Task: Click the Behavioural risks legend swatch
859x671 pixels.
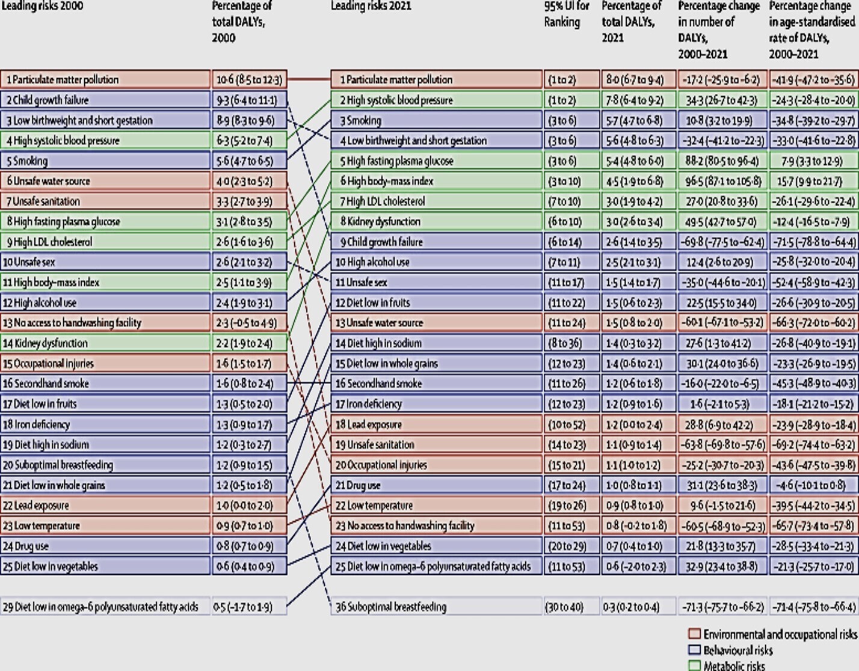Action: coord(694,650)
